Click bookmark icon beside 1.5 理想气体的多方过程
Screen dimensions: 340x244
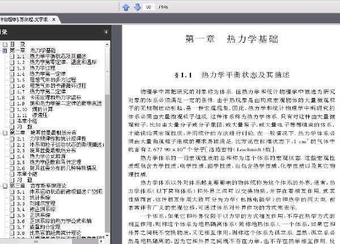tap(12, 80)
